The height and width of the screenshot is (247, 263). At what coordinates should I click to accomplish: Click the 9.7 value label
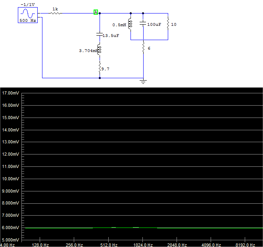click(106, 69)
